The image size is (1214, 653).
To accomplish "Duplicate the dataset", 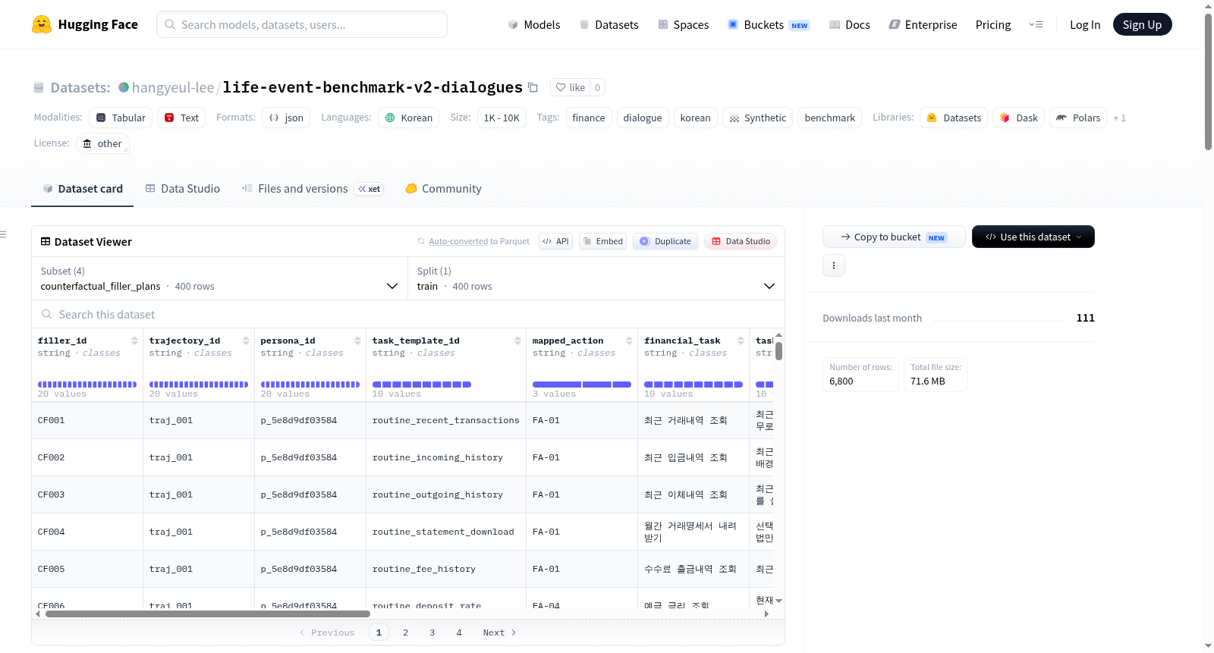I will coord(665,241).
